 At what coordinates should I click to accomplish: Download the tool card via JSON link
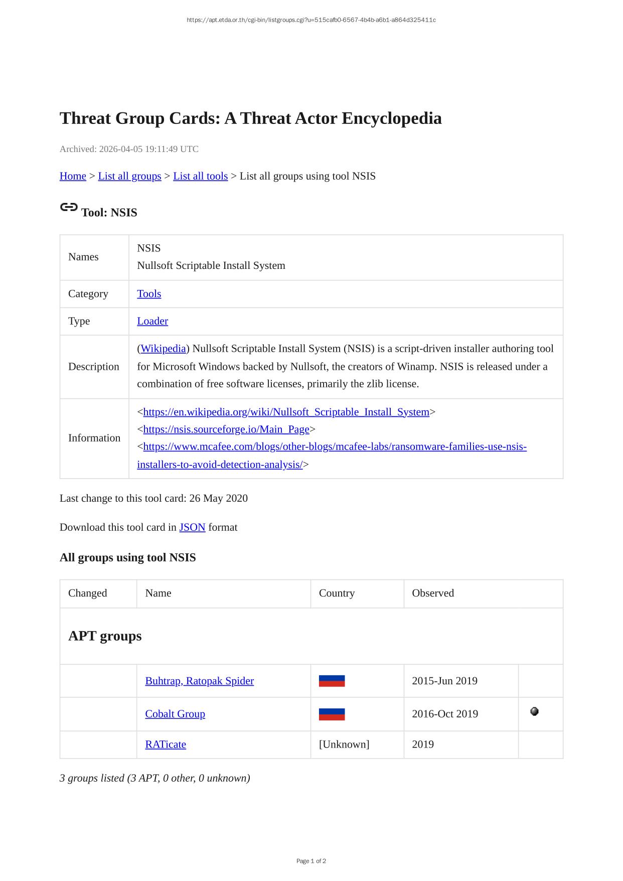coord(192,527)
